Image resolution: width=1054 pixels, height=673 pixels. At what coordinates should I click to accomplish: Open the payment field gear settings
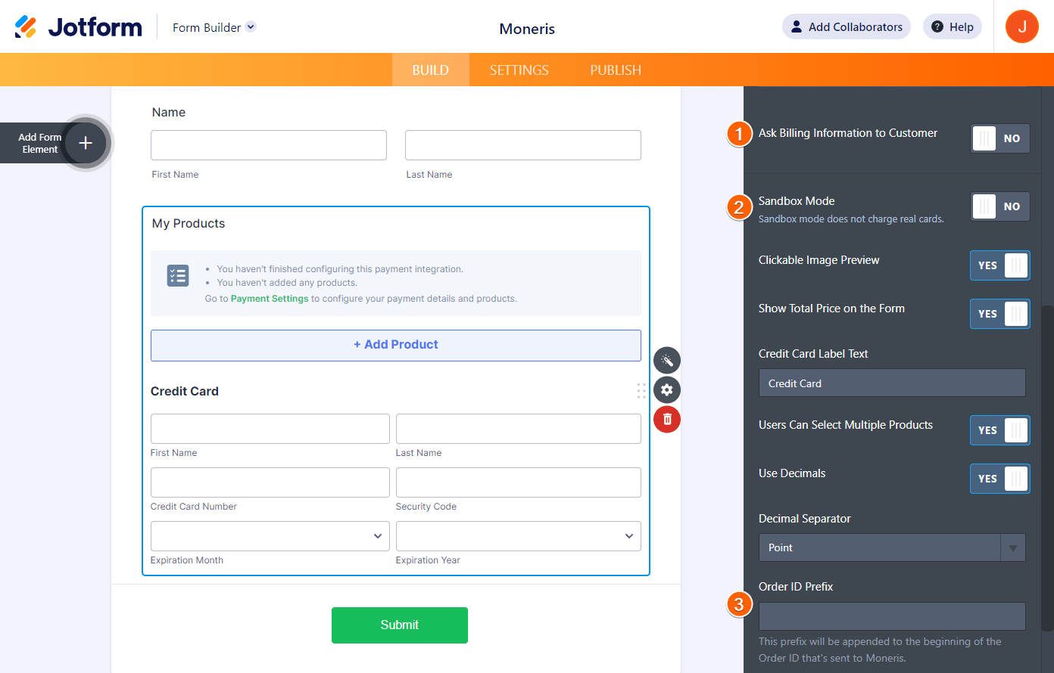[667, 390]
